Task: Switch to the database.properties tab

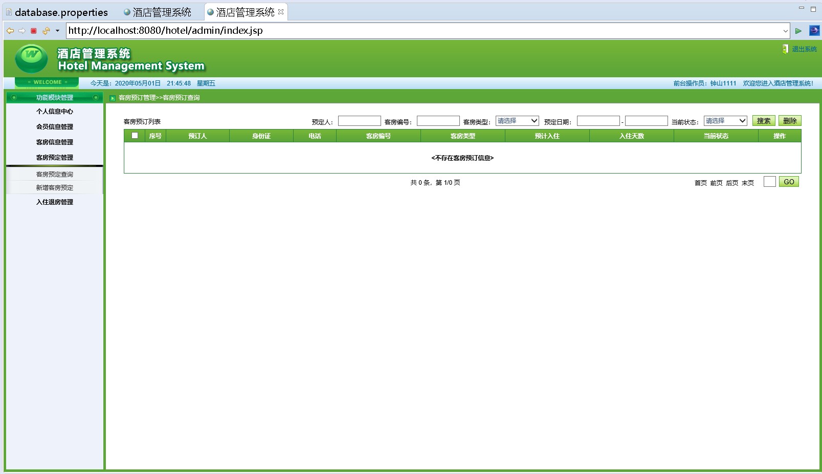Action: tap(56, 12)
